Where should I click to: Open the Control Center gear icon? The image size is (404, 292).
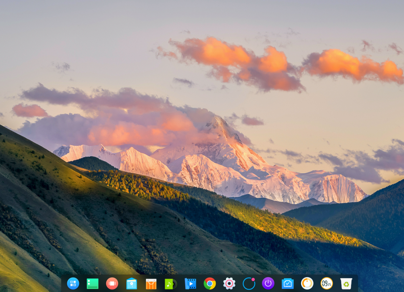[229, 283]
